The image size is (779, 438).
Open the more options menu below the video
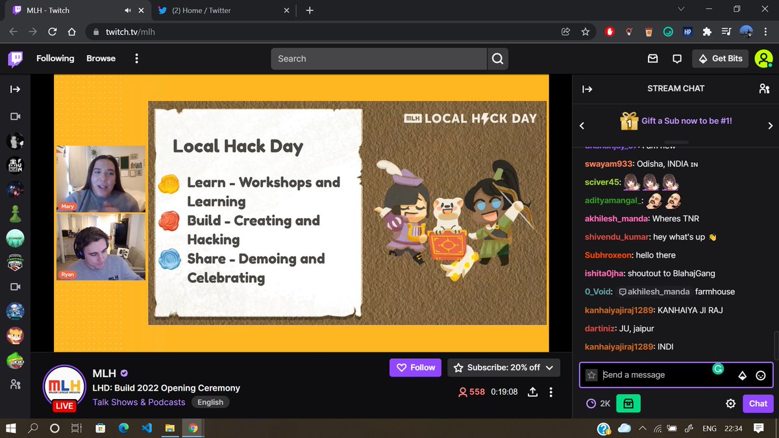[550, 391]
